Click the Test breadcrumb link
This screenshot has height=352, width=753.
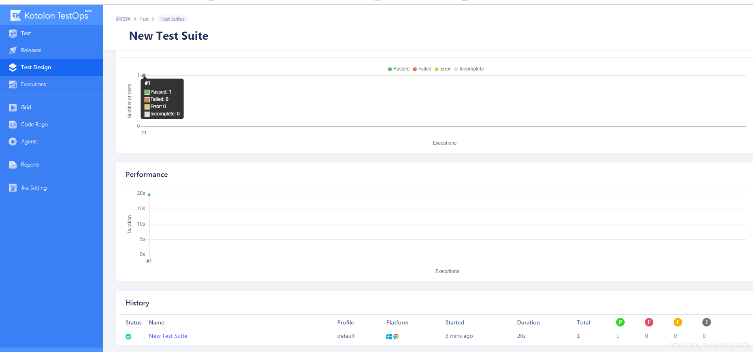[x=144, y=19]
